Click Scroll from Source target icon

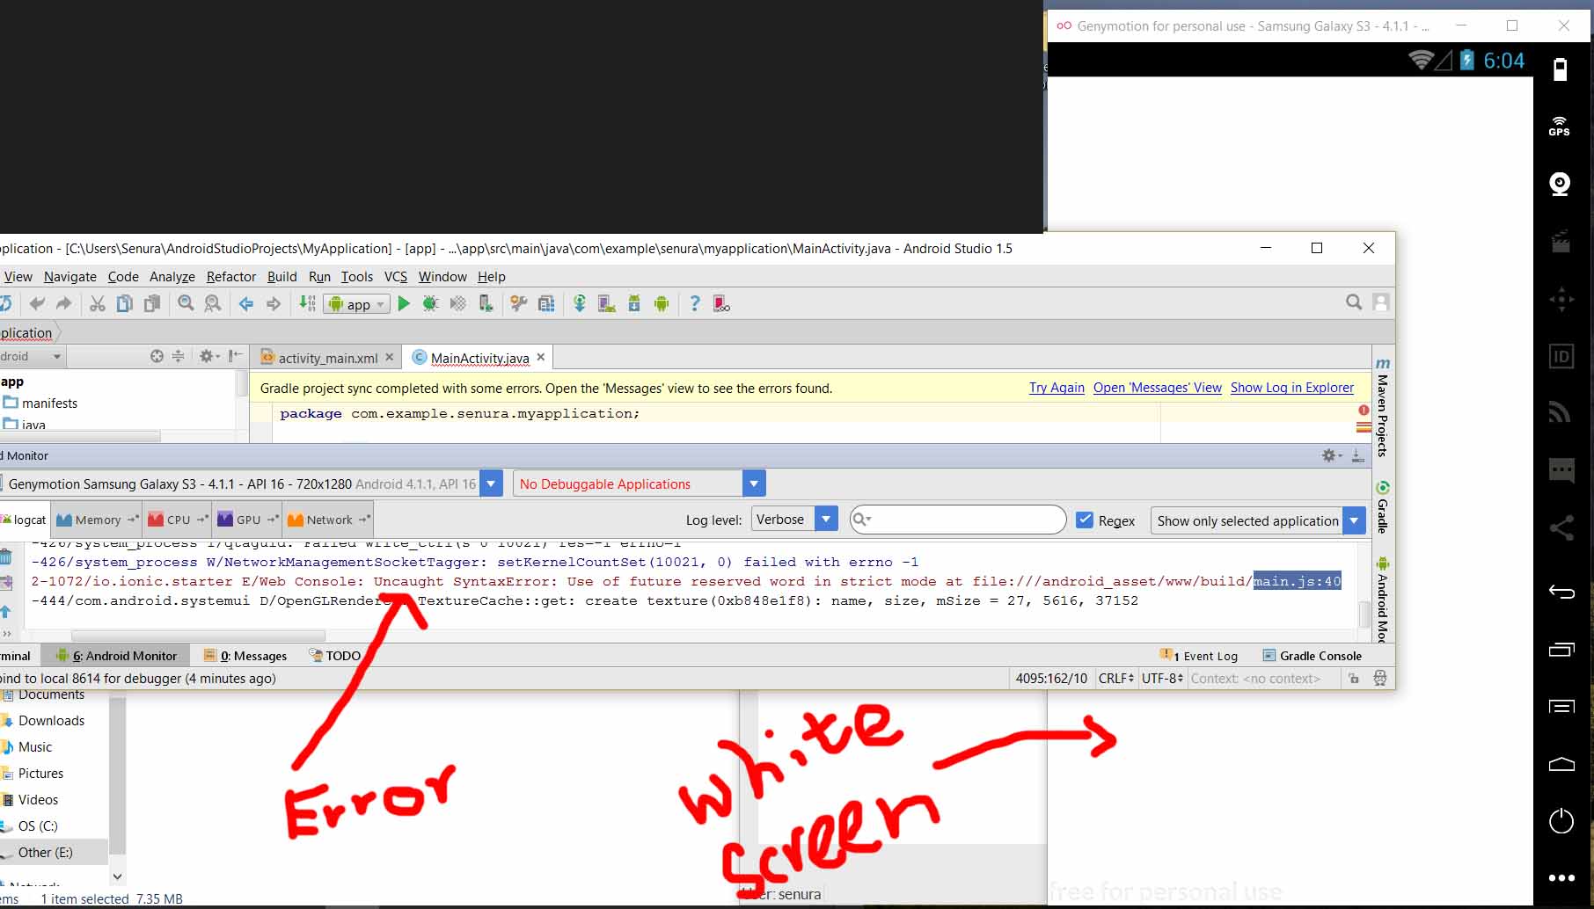click(157, 356)
